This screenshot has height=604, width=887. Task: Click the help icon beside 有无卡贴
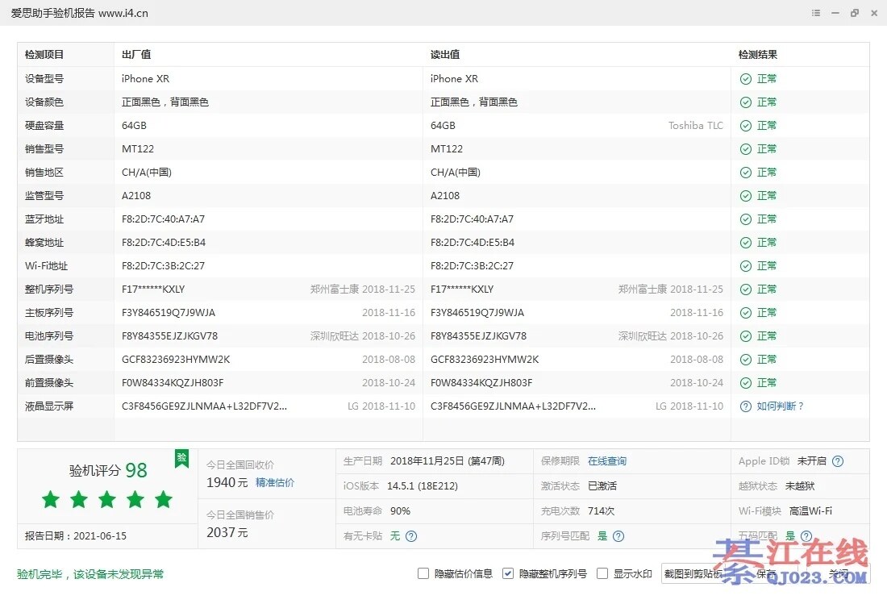[411, 536]
